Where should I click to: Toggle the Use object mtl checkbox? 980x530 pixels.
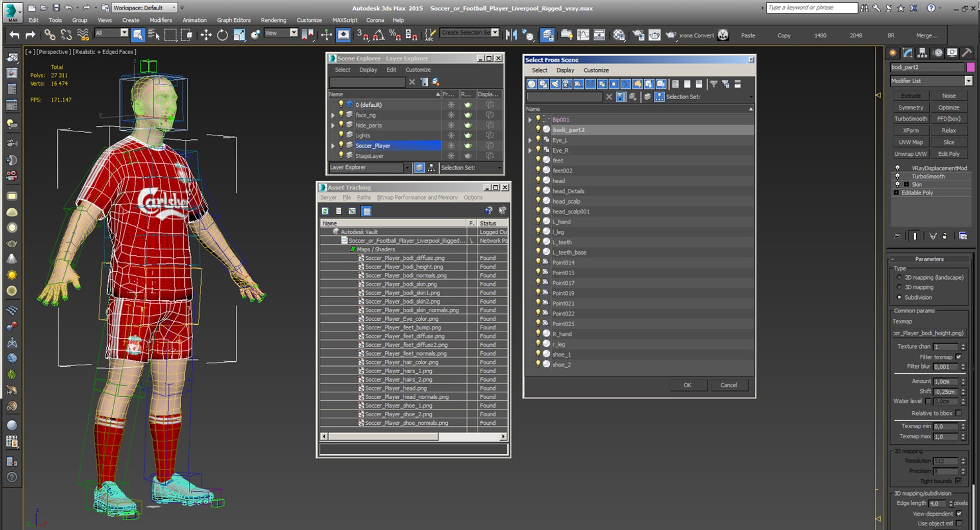point(959,523)
